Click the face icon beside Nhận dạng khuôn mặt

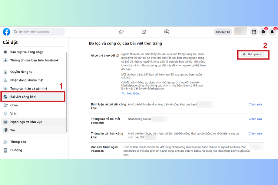click(6, 80)
